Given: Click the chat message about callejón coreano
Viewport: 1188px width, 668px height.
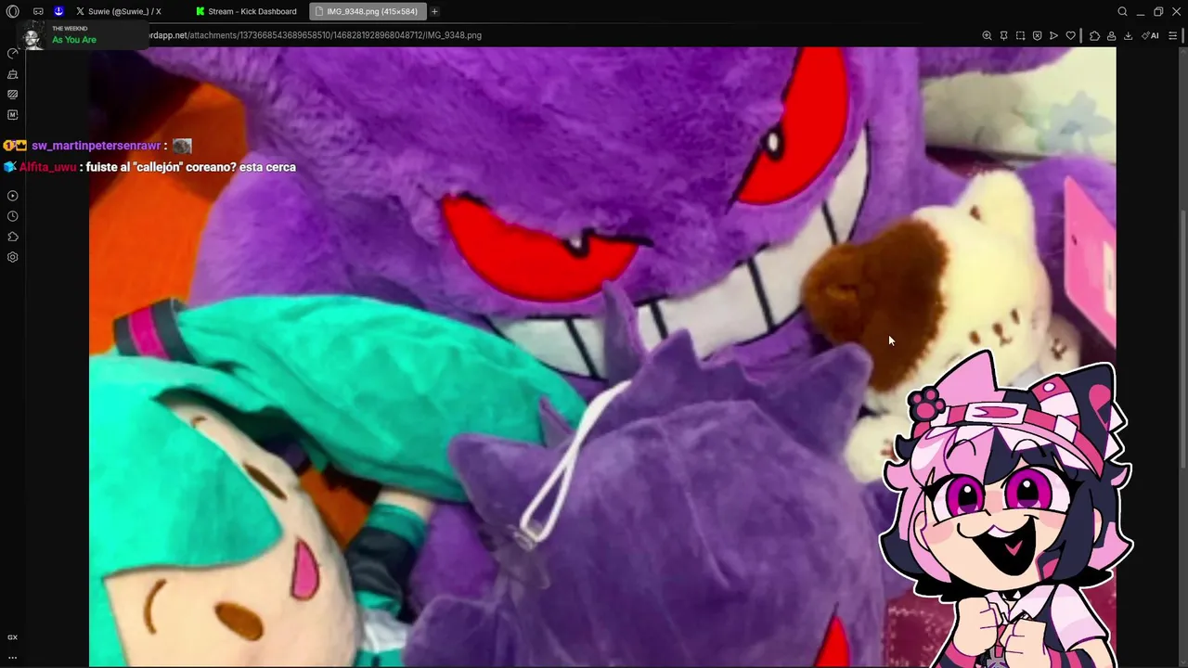Looking at the screenshot, I should click(191, 167).
